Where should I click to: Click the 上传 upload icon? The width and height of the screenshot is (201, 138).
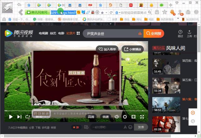[x=189, y=34]
